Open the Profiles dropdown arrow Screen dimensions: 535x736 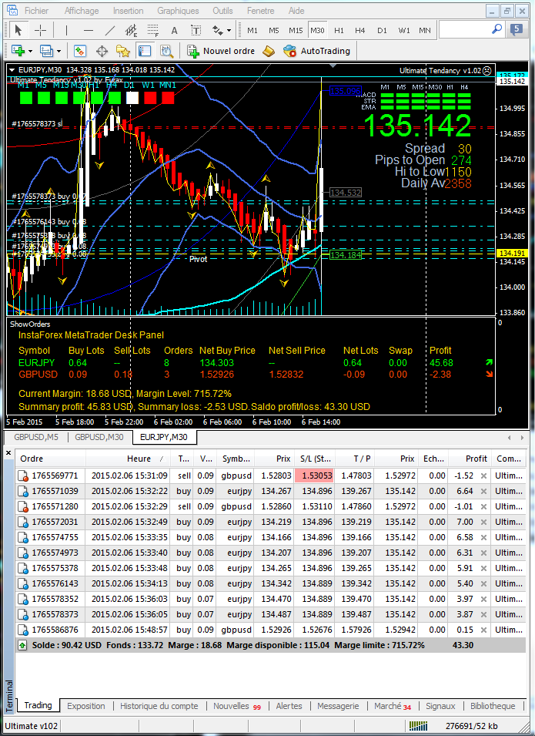pos(59,51)
